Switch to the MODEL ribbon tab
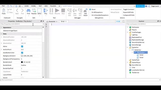Image resolution: width=161 pixels, height=90 pixels. tap(33, 6)
